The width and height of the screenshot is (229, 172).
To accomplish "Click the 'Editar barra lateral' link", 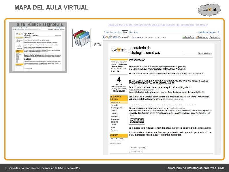I will [x=116, y=143].
